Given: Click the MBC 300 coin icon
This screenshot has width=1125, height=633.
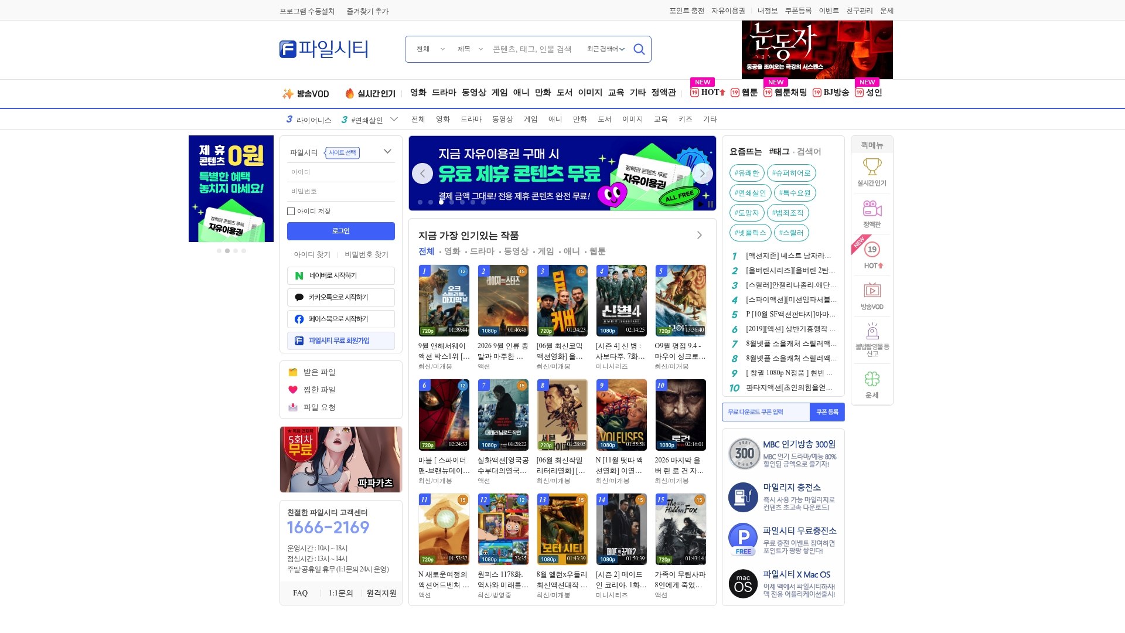Looking at the screenshot, I should point(744,453).
